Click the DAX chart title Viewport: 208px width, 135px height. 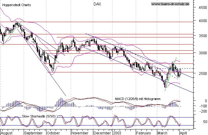[x=97, y=4]
